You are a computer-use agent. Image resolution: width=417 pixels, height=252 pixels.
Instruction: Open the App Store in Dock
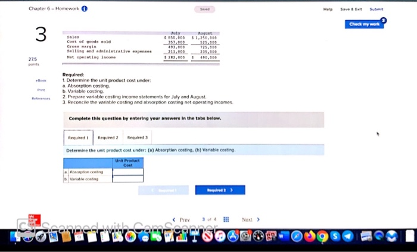233,237
